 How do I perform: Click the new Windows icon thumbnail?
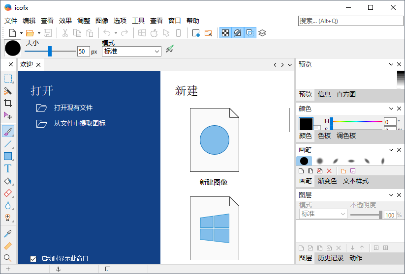[215, 228]
